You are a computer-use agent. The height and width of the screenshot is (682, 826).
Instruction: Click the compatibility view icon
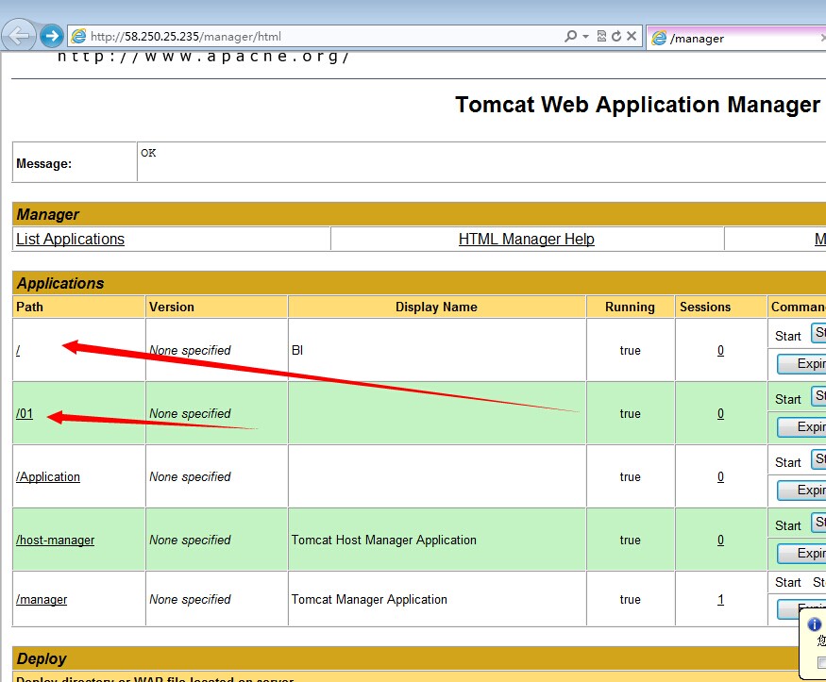pos(601,36)
